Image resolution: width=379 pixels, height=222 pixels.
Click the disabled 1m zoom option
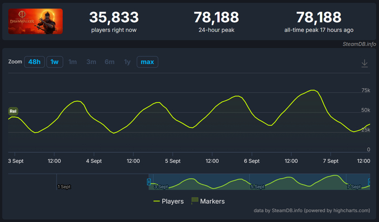coord(73,62)
